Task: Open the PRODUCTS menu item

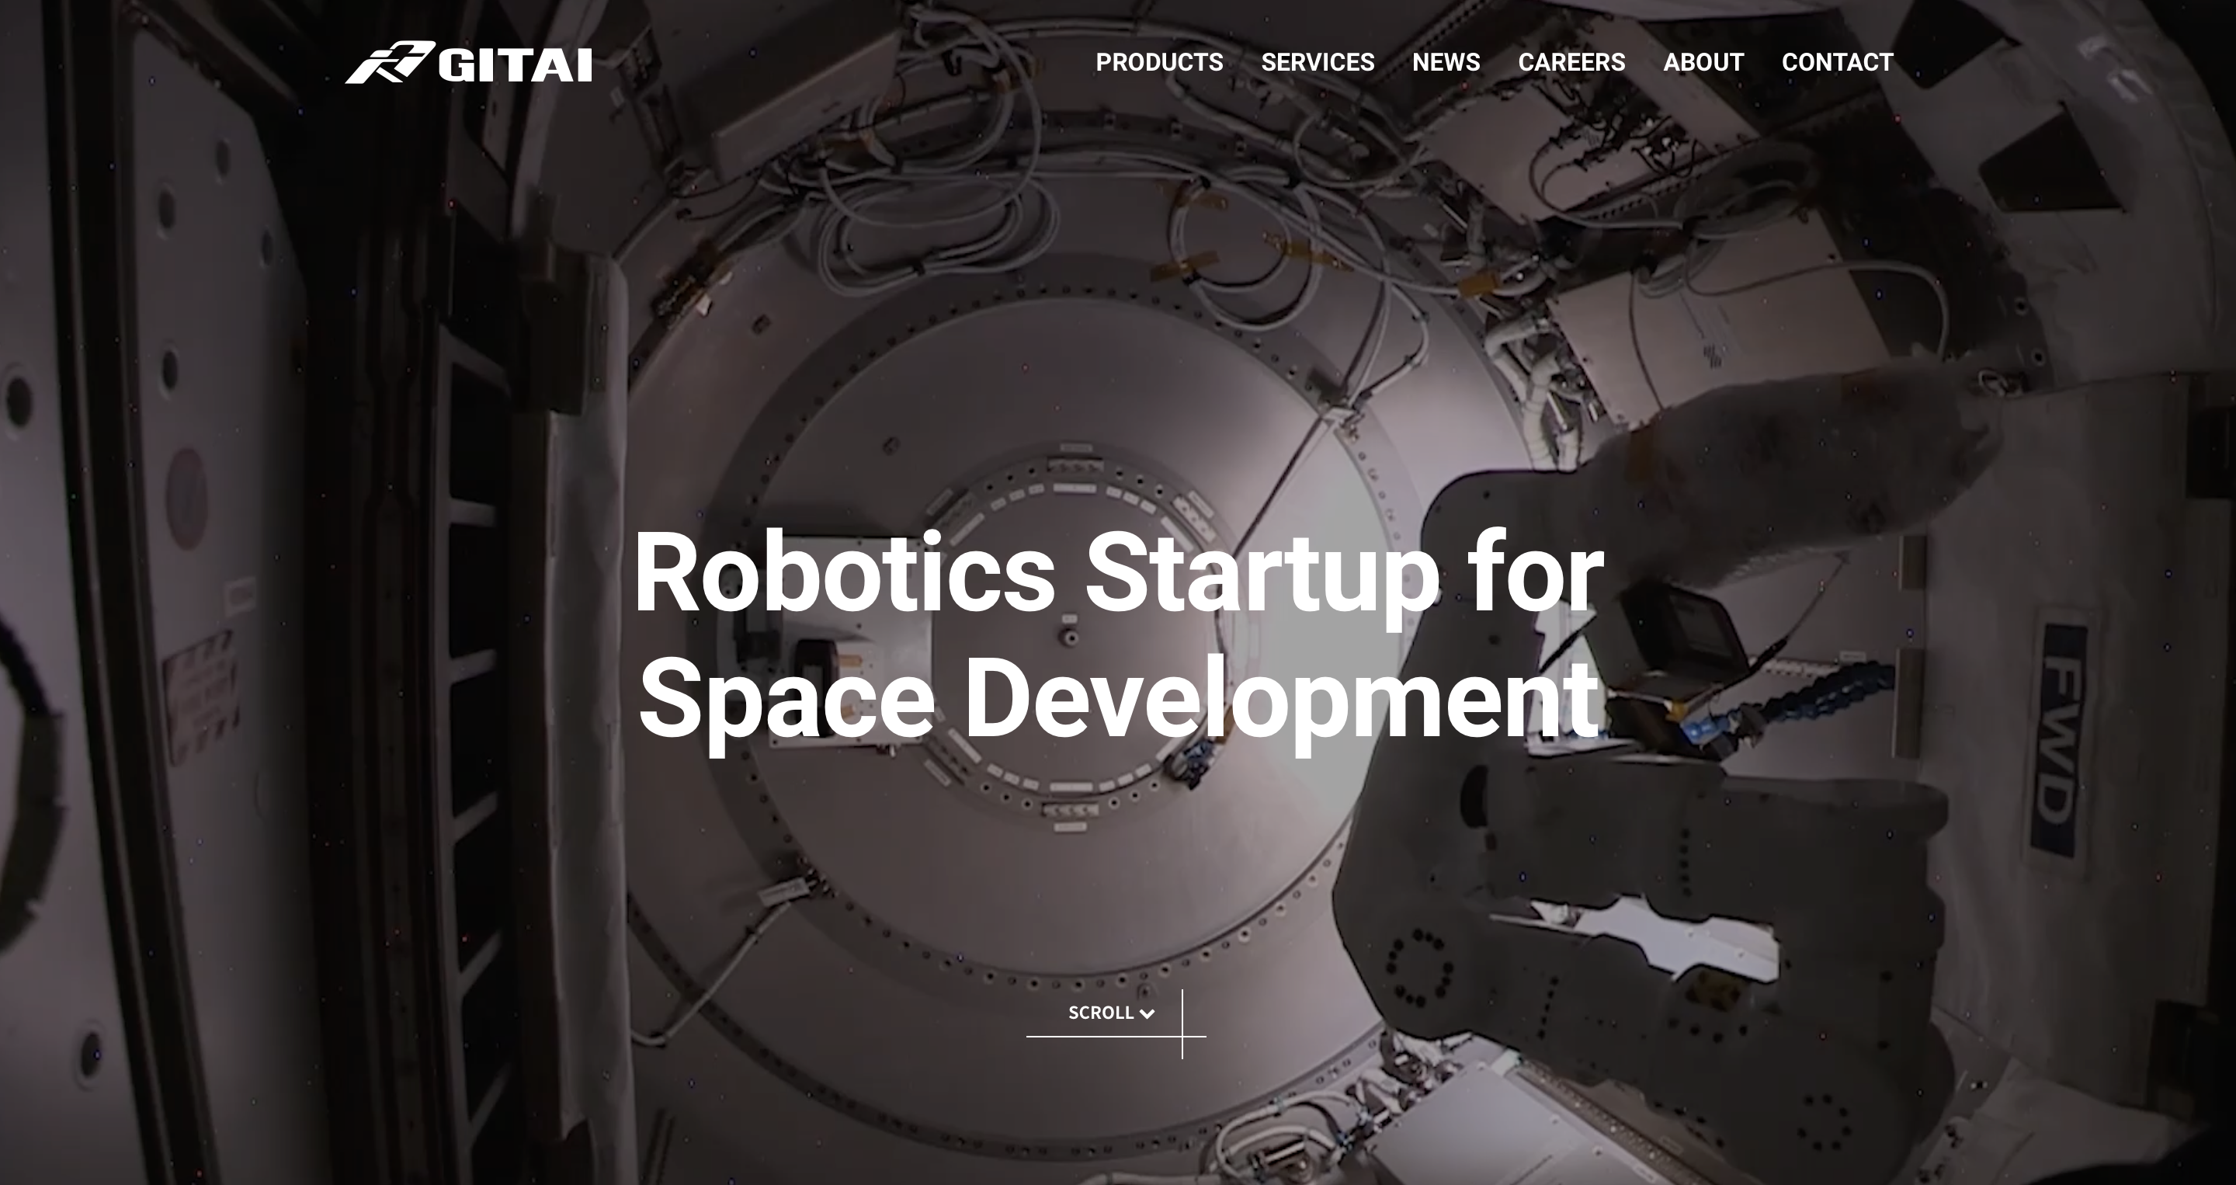Action: (x=1159, y=62)
